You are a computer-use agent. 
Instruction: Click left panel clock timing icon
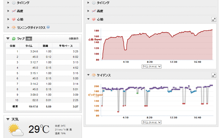click(14, 3)
